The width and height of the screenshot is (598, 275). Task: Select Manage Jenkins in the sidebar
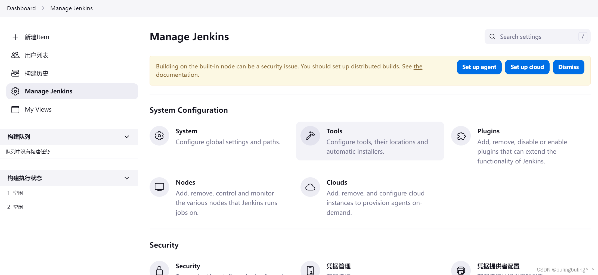(x=72, y=91)
